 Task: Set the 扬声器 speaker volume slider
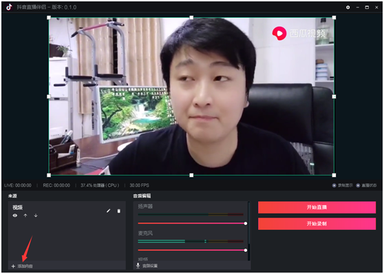click(193, 223)
